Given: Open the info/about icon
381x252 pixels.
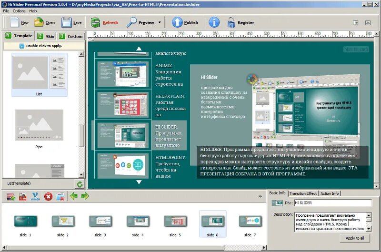Looking at the screenshot, I should point(214,22).
